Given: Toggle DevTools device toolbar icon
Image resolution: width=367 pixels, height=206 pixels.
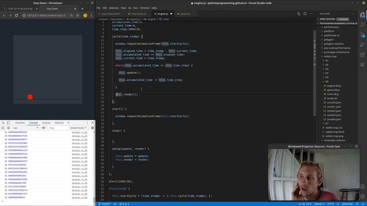Looking at the screenshot, I should tap(8, 122).
